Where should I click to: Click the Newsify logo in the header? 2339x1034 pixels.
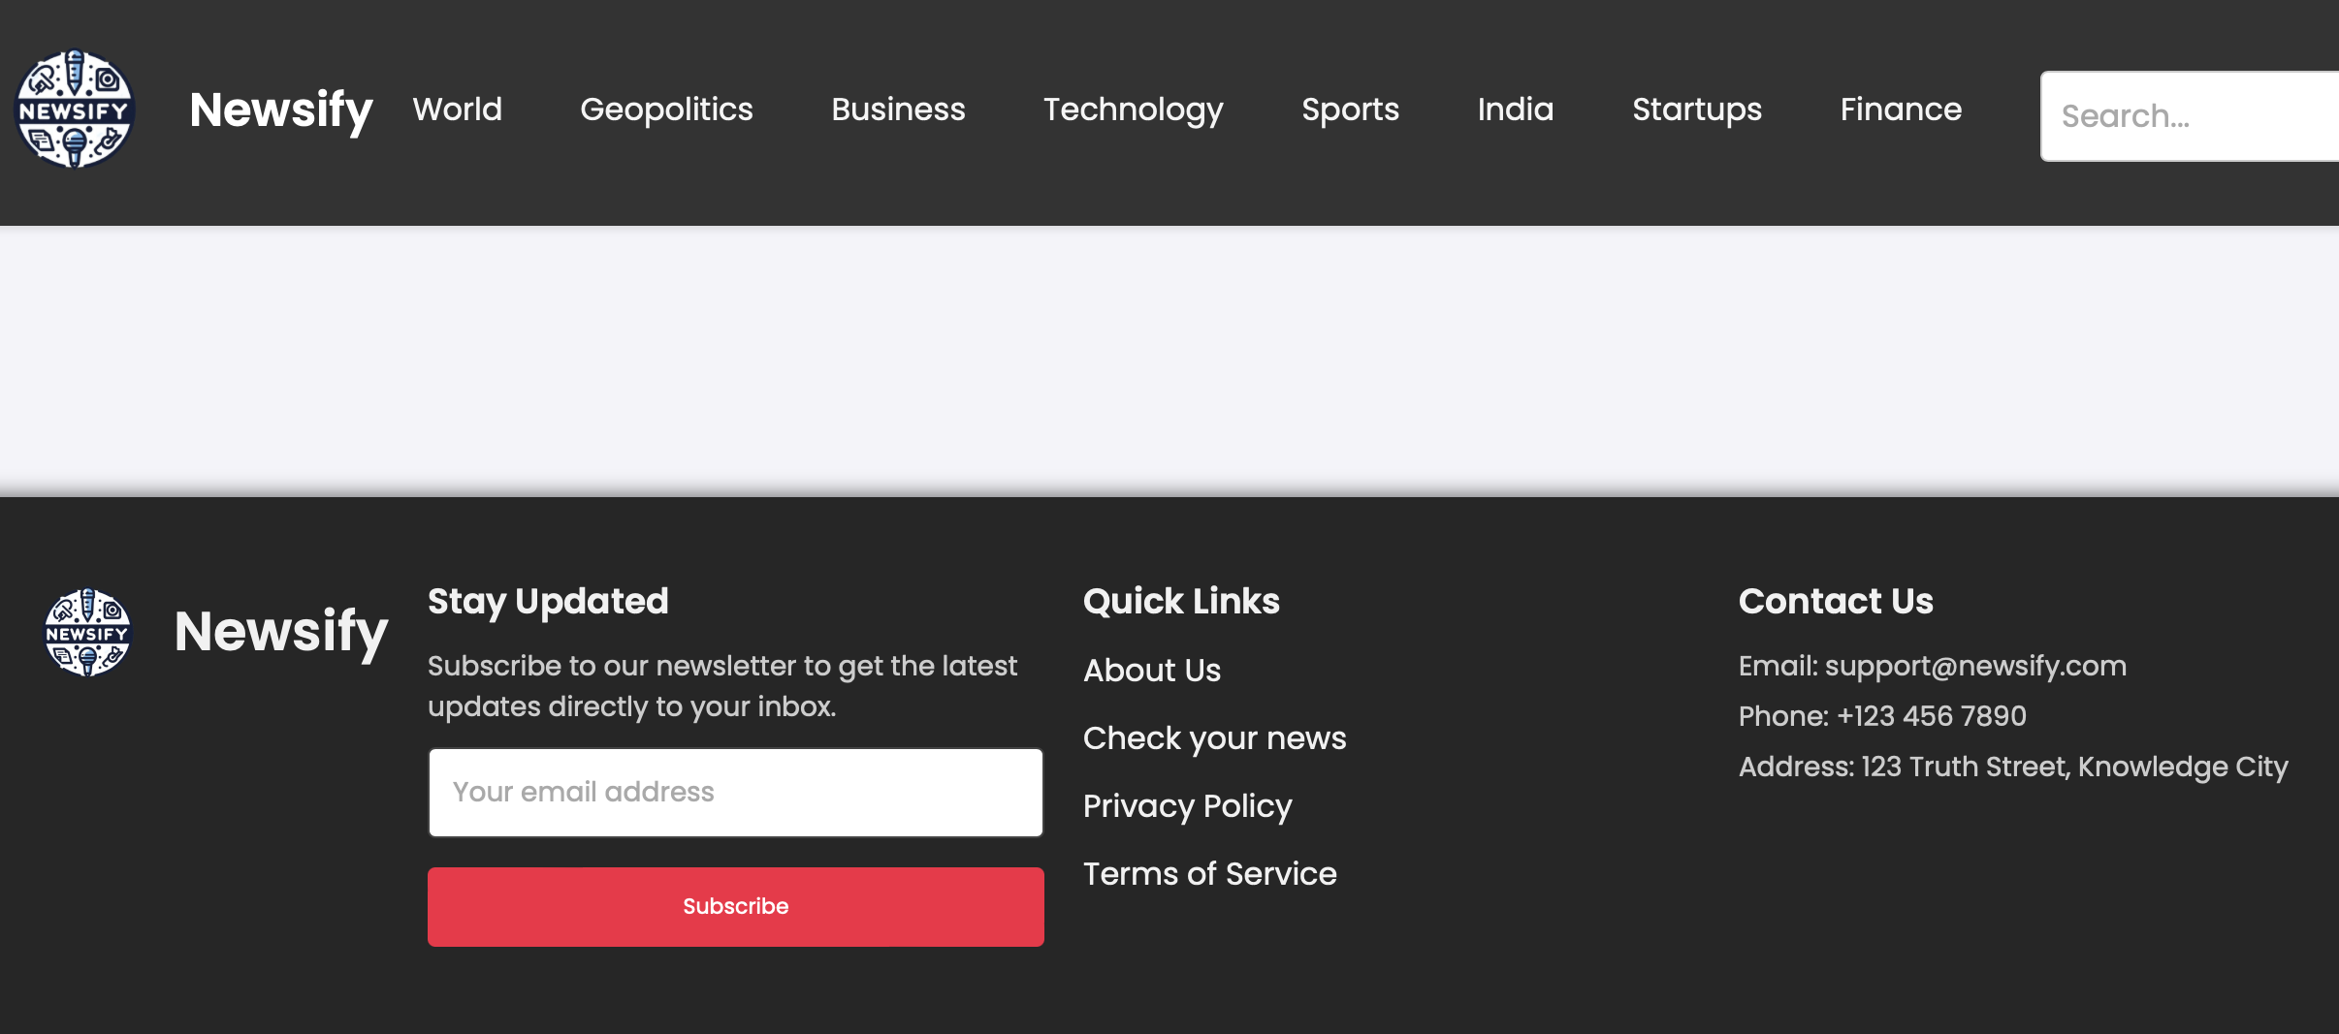click(75, 110)
